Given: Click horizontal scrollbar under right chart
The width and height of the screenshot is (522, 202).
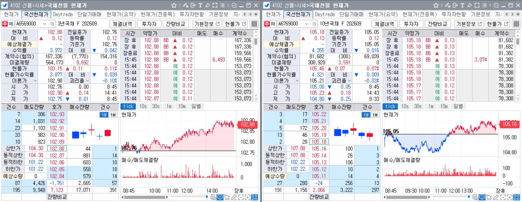Looking at the screenshot, I should (x=407, y=197).
